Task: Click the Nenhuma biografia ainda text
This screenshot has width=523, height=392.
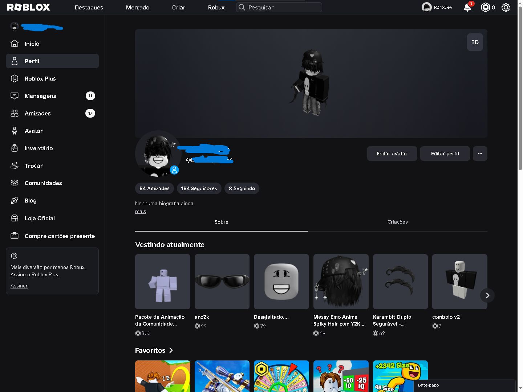Action: tap(164, 203)
